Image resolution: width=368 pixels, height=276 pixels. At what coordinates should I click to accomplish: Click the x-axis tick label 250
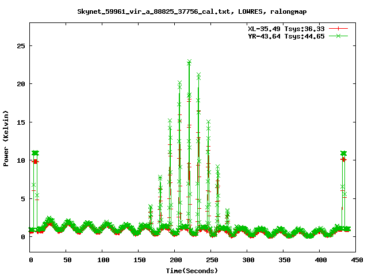(212, 260)
